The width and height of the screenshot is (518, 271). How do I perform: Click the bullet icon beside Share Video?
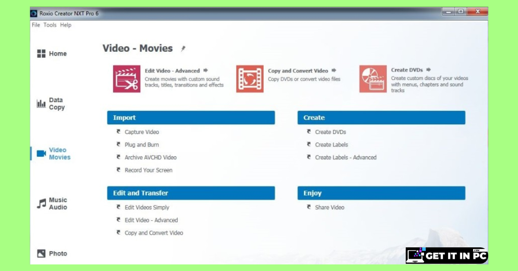309,207
